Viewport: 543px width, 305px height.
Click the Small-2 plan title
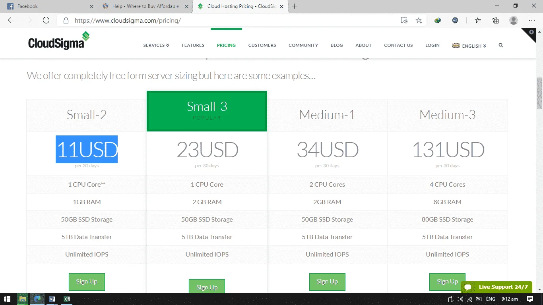[87, 115]
